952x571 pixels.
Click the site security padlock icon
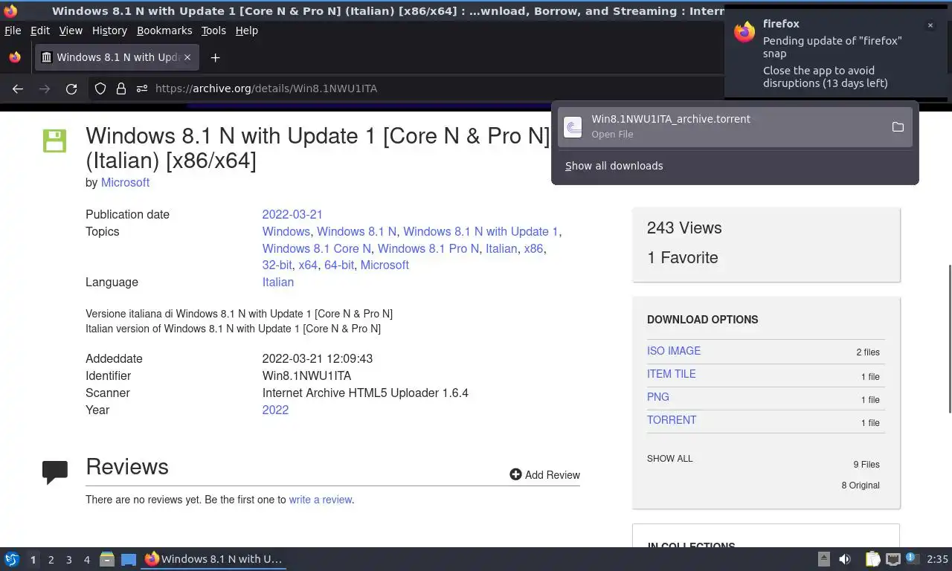click(x=121, y=88)
